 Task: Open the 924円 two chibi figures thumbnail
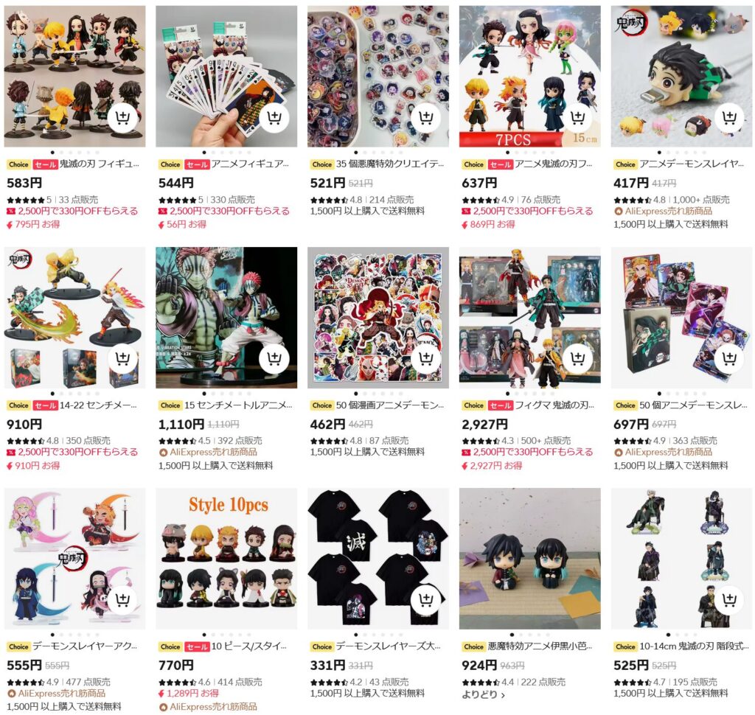529,559
